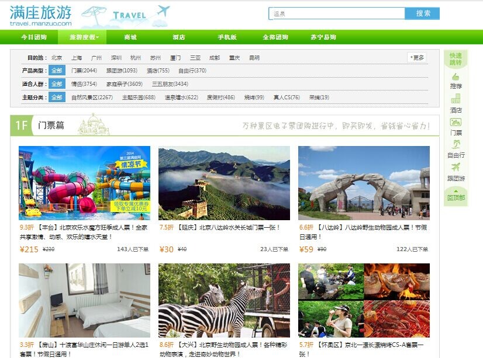Select 全部 in the 适合人群 filter row

coord(57,84)
